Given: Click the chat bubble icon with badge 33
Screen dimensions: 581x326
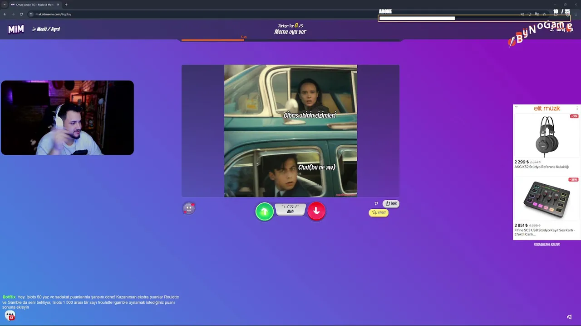Looking at the screenshot, I should (x=10, y=316).
